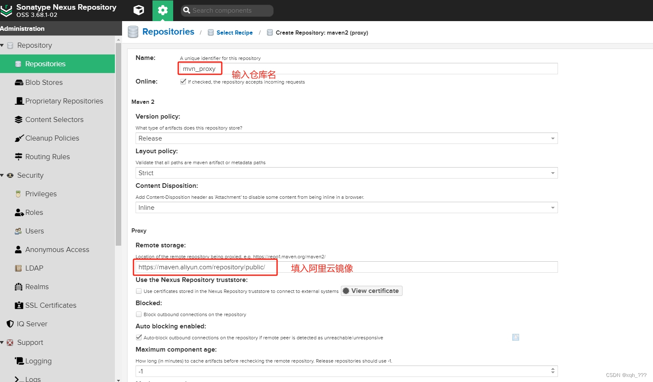
Task: Click the Select Recipe breadcrumb icon
Action: (211, 33)
